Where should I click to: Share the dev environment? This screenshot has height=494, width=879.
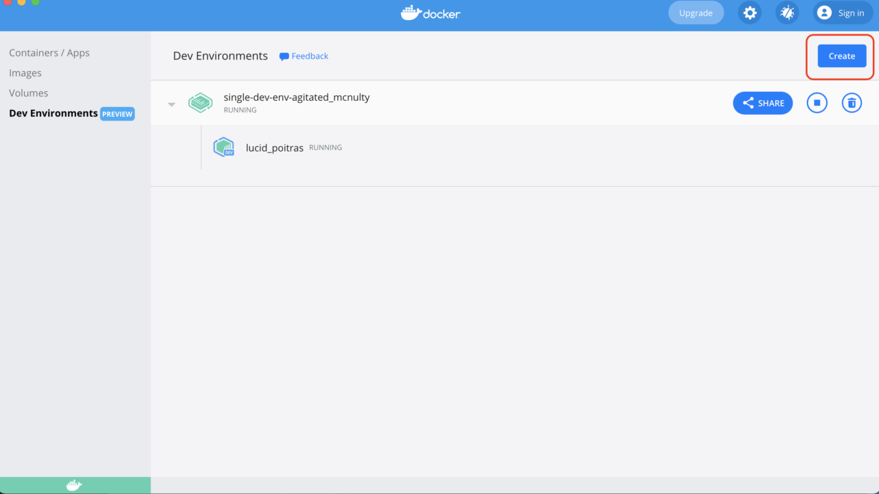[x=762, y=102]
